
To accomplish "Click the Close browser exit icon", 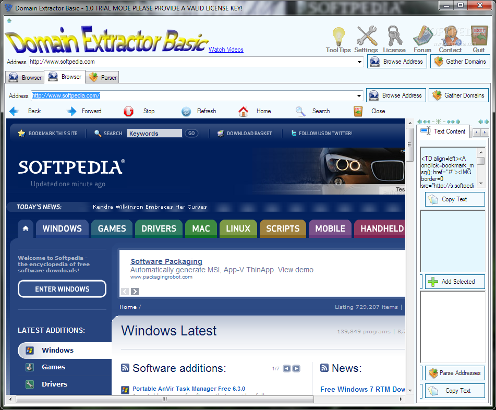I will 358,111.
